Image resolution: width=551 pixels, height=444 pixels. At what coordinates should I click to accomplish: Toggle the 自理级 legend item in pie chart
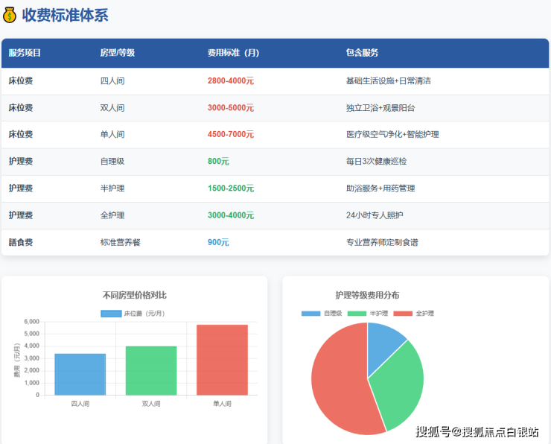[322, 313]
